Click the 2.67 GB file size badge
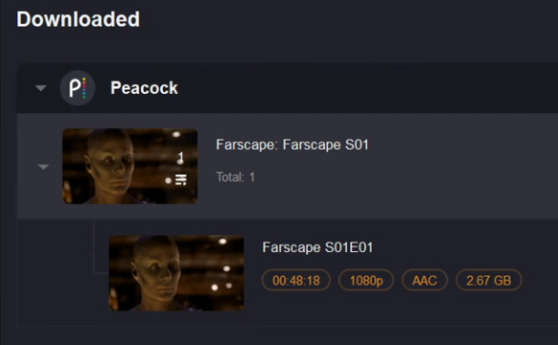Viewport: 558px width, 345px height. click(488, 280)
